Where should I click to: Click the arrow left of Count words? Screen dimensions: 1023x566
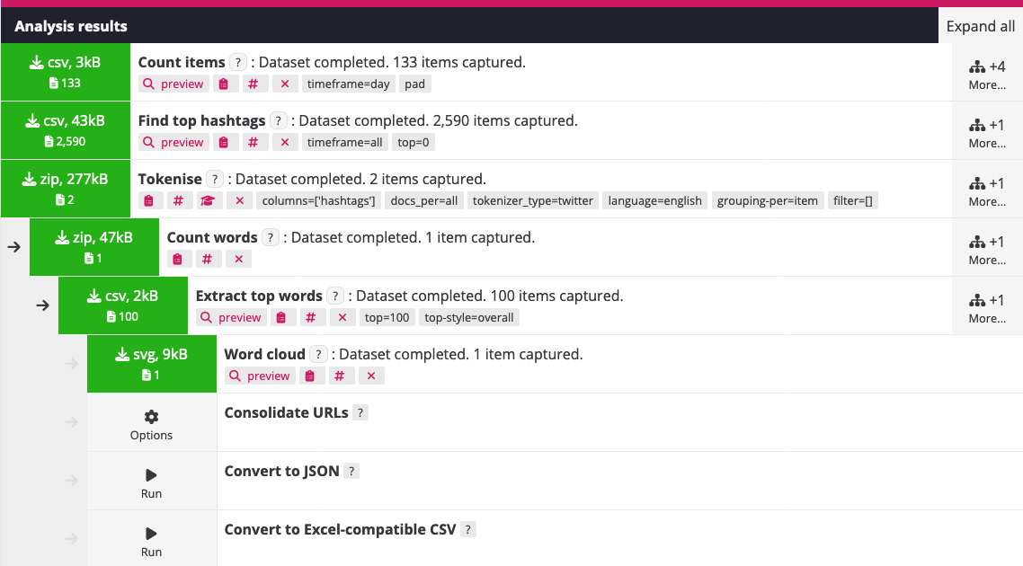pyautogui.click(x=13, y=247)
